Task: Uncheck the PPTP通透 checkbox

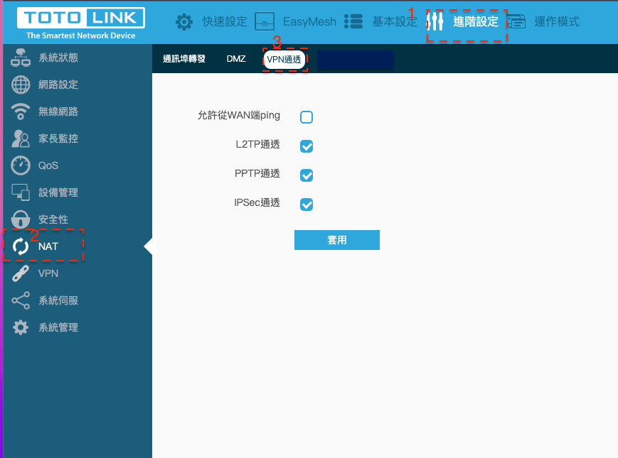Action: pos(307,175)
